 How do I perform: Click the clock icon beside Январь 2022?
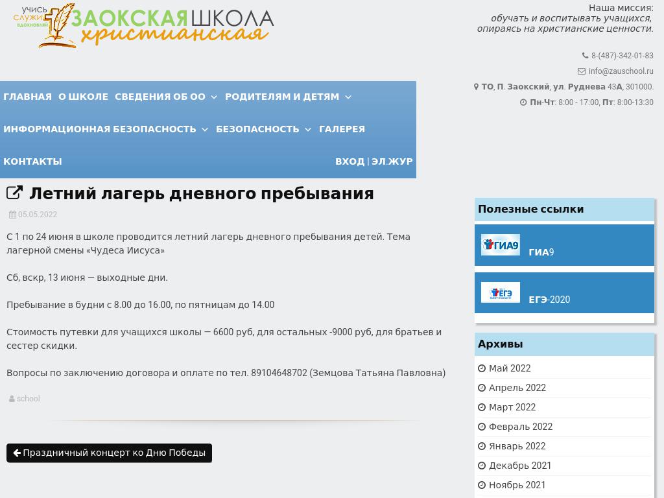point(482,446)
